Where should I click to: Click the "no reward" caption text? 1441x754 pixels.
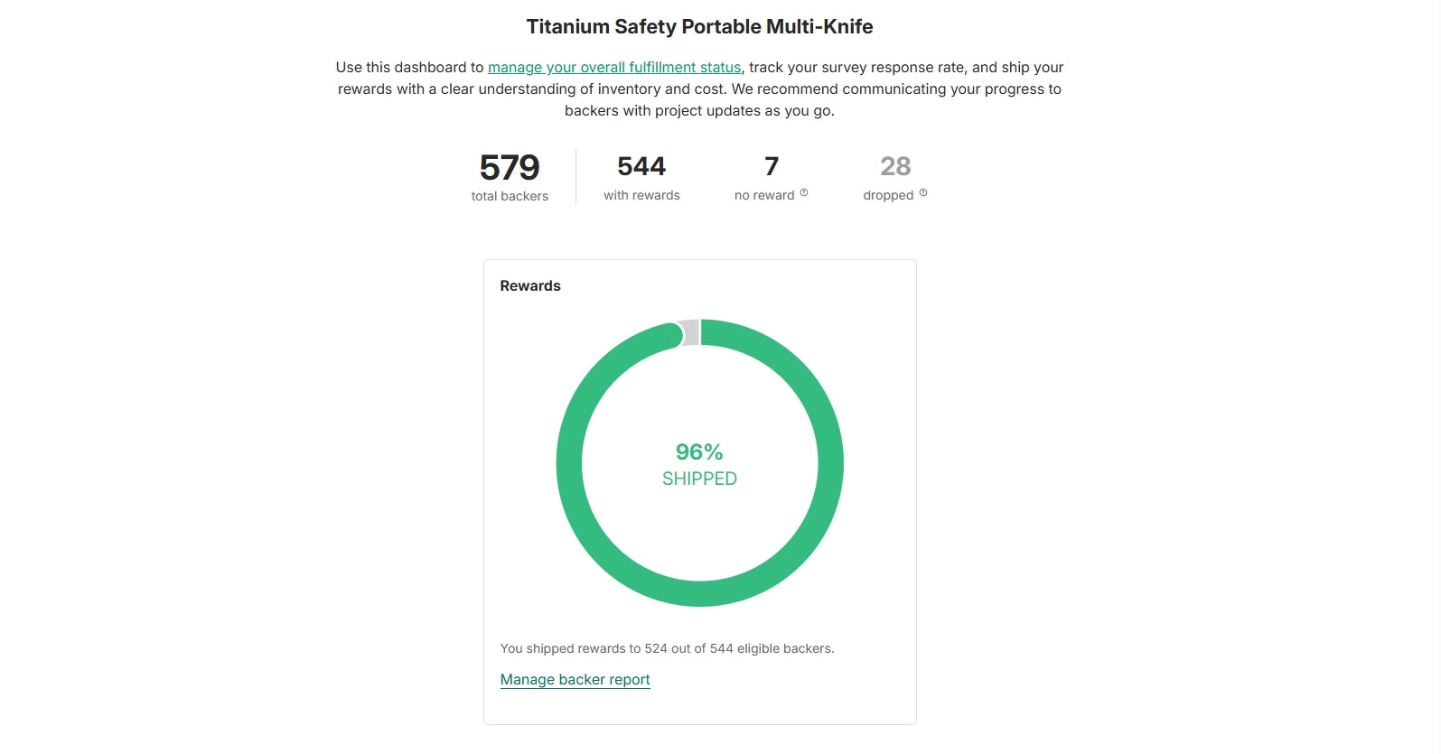pyautogui.click(x=764, y=195)
